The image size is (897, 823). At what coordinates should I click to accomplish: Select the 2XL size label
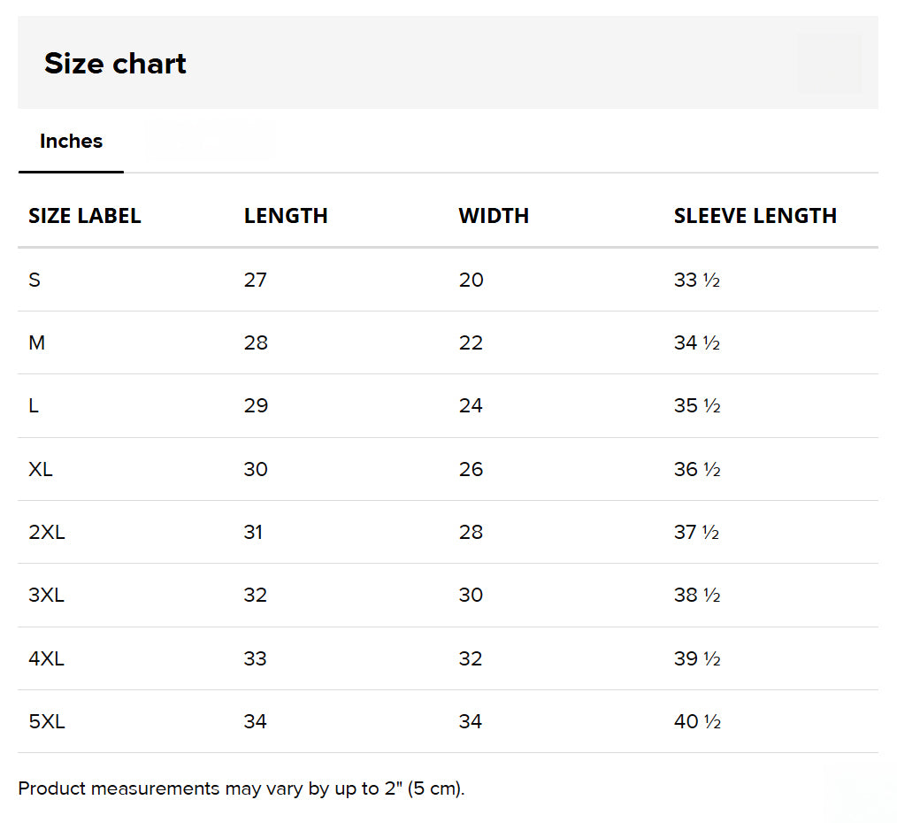coord(46,533)
